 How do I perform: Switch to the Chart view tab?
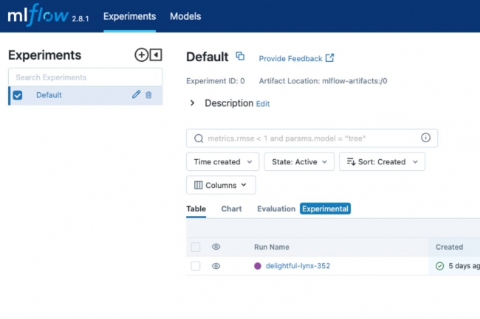click(x=231, y=208)
